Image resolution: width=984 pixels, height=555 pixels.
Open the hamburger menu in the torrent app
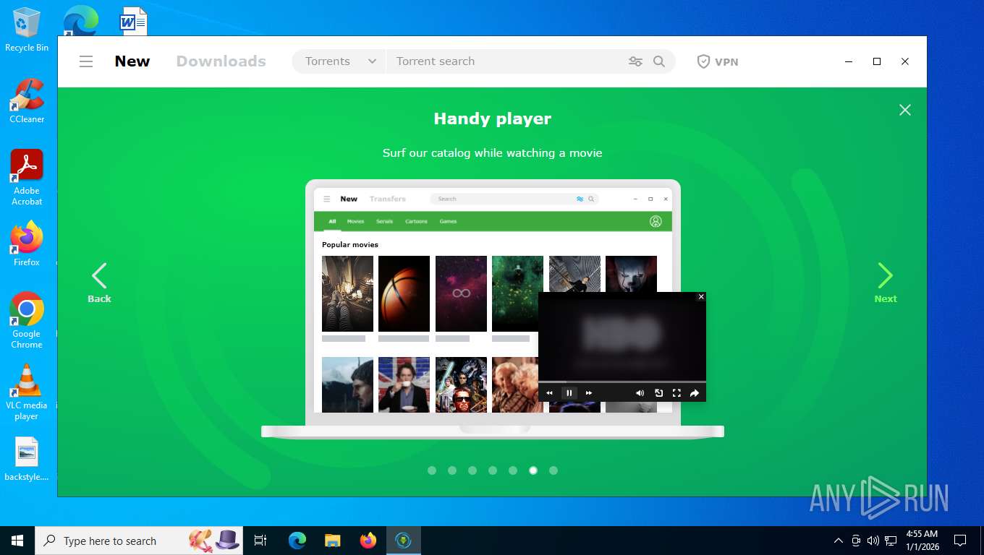86,61
